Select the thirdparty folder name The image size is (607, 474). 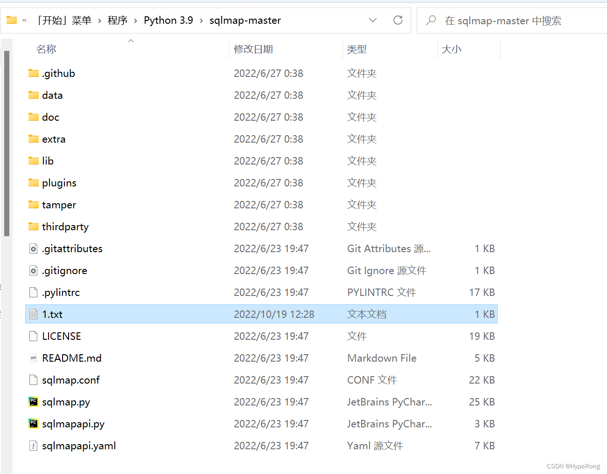(x=65, y=227)
